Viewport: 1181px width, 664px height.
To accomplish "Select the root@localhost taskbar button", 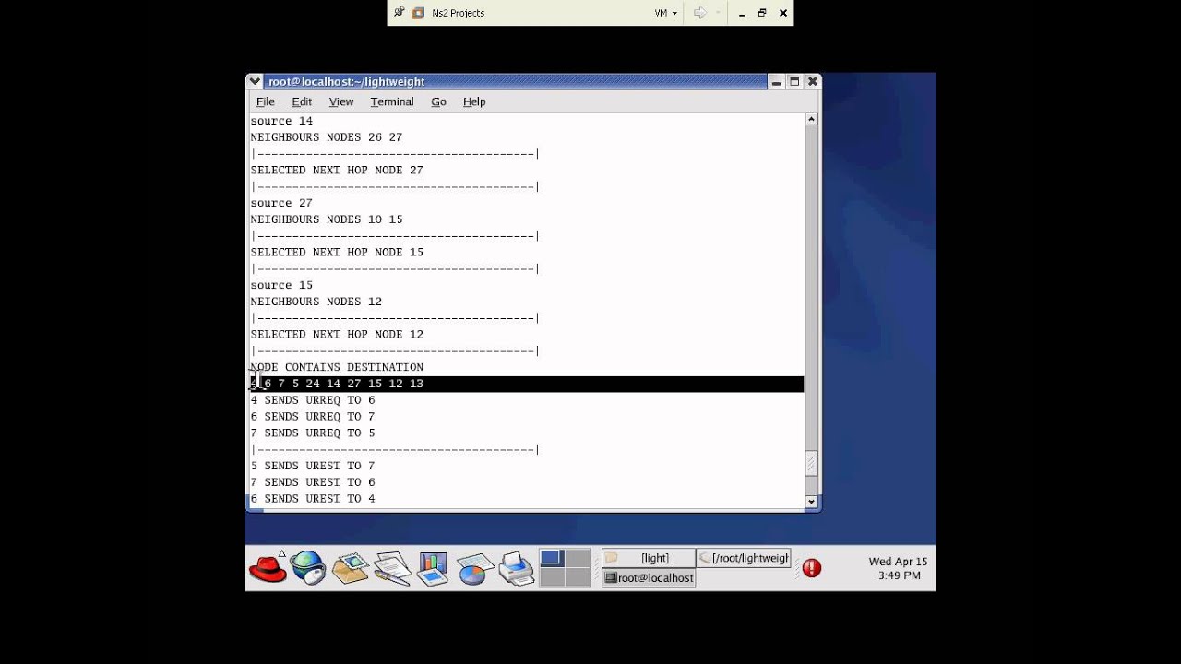I will 648,577.
